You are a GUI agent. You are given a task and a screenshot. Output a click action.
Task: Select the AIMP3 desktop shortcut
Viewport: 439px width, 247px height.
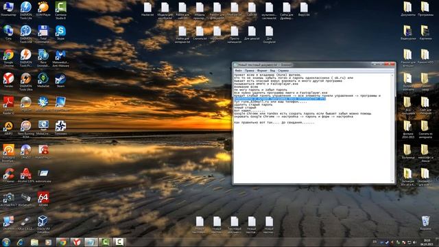coord(8,128)
